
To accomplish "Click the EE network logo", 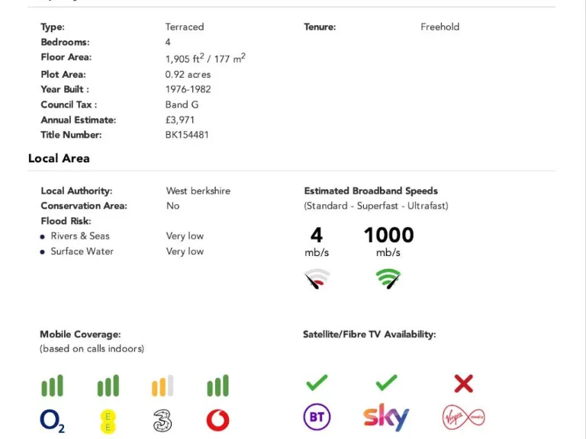I will click(108, 421).
